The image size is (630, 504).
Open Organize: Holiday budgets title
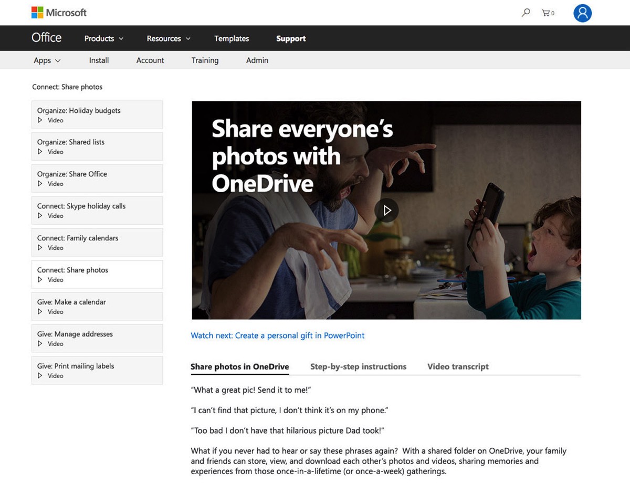79,111
